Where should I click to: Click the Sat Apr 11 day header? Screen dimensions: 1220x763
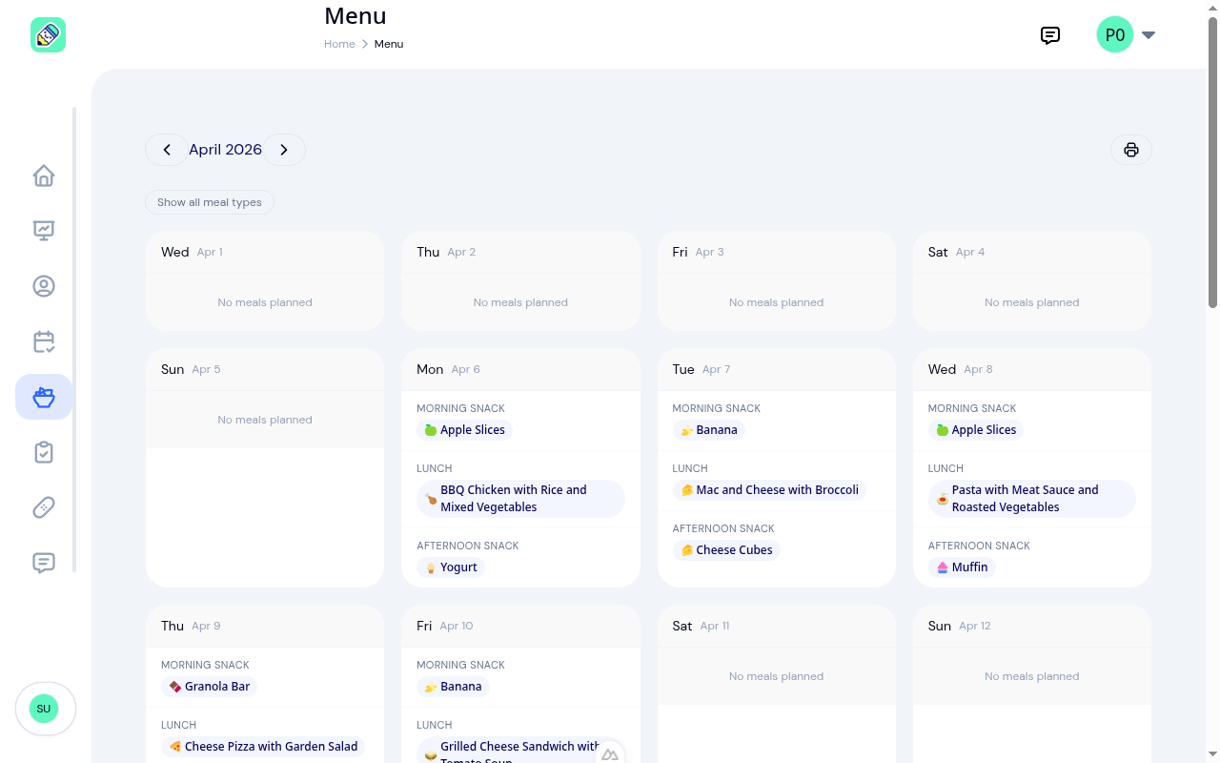click(x=777, y=626)
